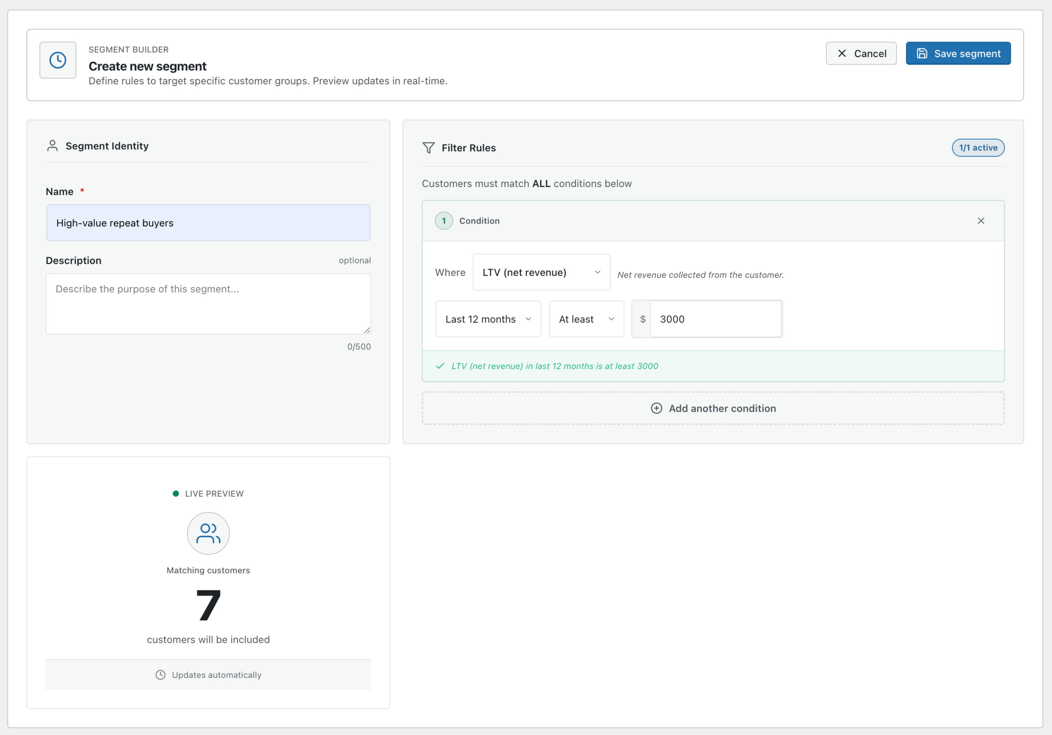Open the Last 12 months timeframe dropdown
Screen dimensions: 1052x735
(x=488, y=319)
